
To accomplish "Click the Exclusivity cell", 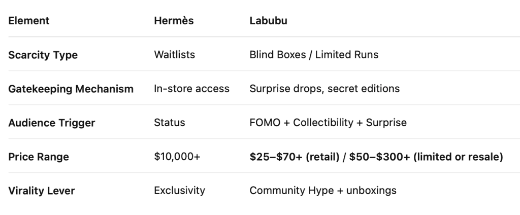I will click(x=179, y=191).
